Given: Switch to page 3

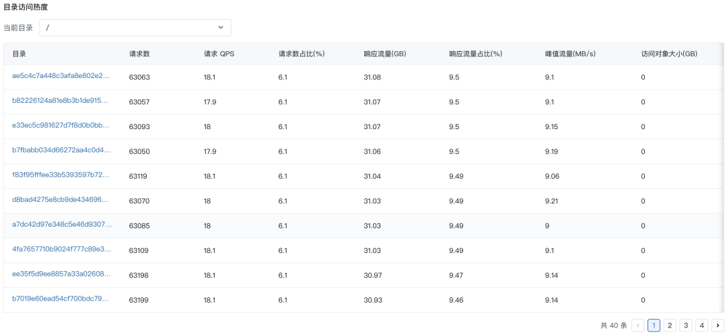Looking at the screenshot, I should click(x=686, y=326).
